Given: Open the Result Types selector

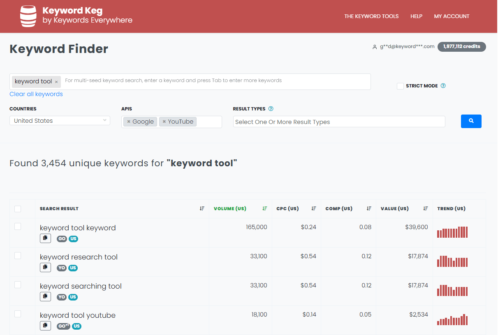Looking at the screenshot, I should (339, 122).
